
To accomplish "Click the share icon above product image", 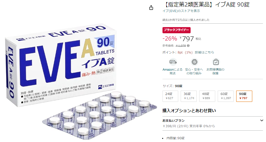I will 151,8.
